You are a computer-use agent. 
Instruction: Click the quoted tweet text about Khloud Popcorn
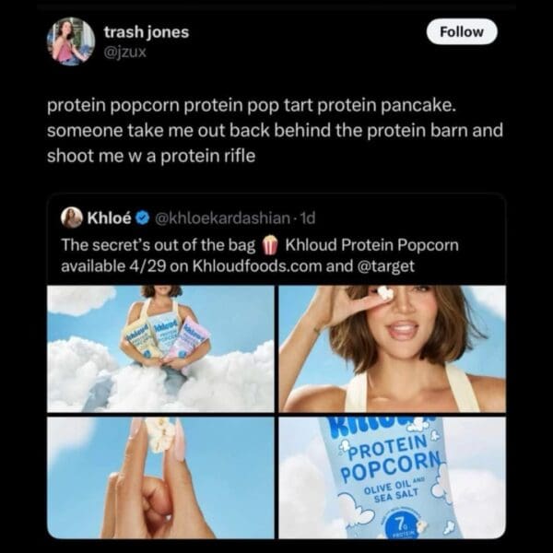tap(260, 255)
